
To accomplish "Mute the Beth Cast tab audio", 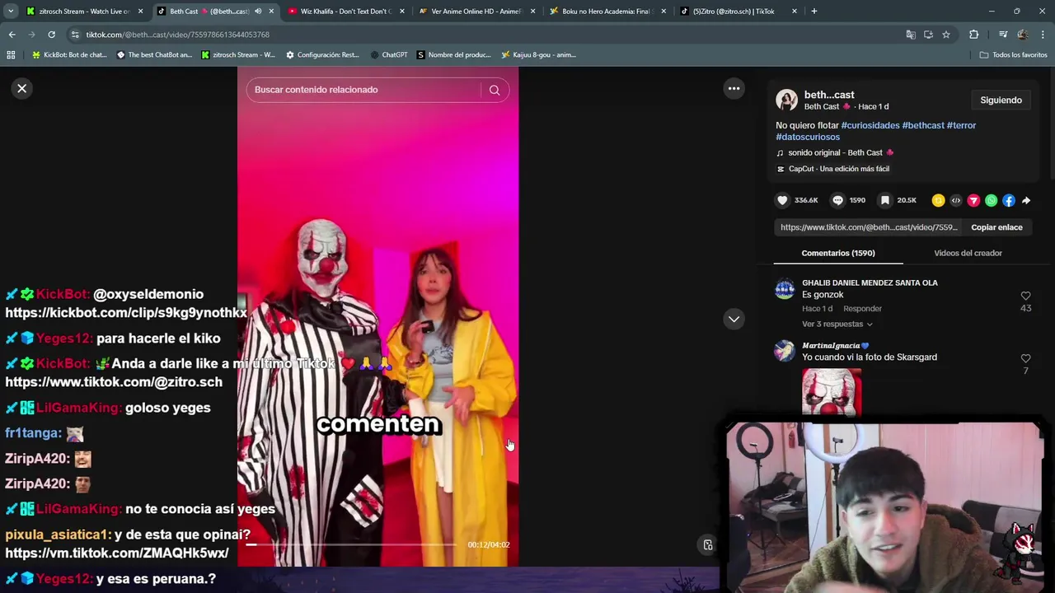I will 258,12.
